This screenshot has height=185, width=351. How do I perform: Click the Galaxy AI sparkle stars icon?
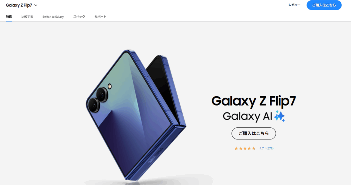[x=279, y=116]
